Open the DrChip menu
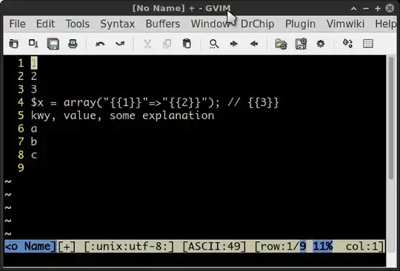 pos(258,24)
